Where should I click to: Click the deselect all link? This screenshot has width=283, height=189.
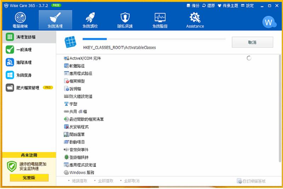tap(131, 181)
